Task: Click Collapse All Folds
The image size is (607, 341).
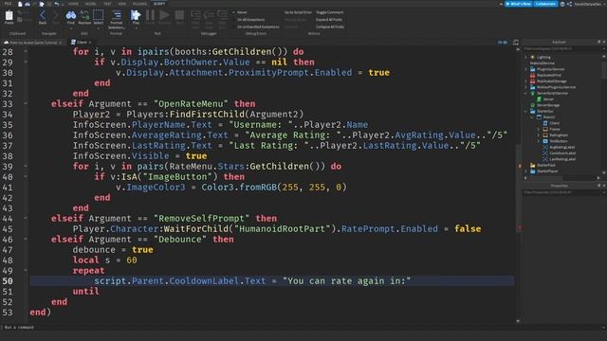Action: tap(330, 27)
